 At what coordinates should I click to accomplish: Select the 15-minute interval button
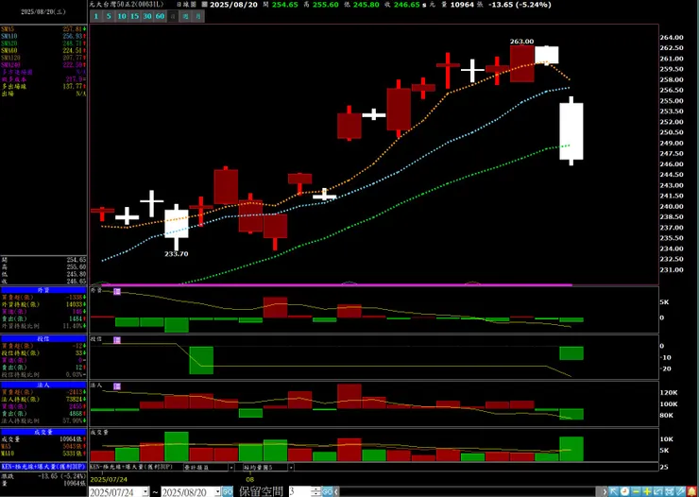tap(135, 16)
